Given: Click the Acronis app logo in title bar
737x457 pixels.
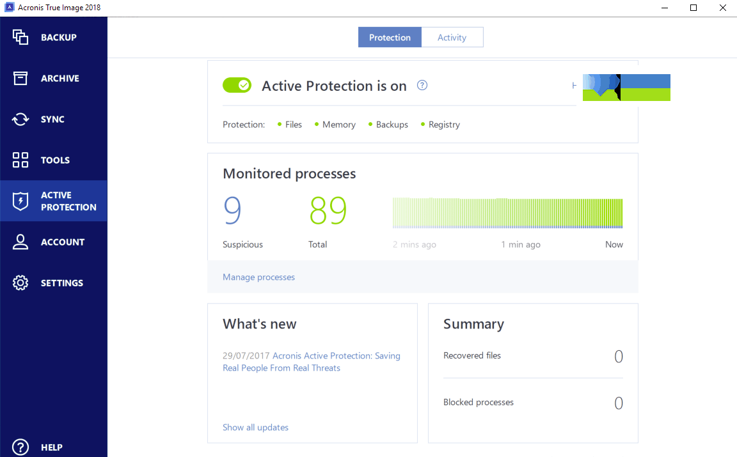Looking at the screenshot, I should (10, 8).
